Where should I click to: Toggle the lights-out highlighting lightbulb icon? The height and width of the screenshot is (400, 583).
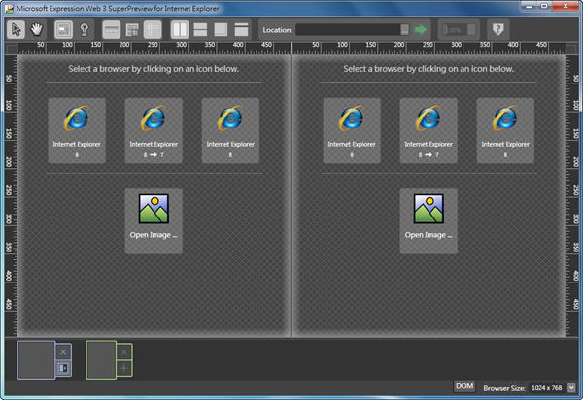[x=85, y=29]
